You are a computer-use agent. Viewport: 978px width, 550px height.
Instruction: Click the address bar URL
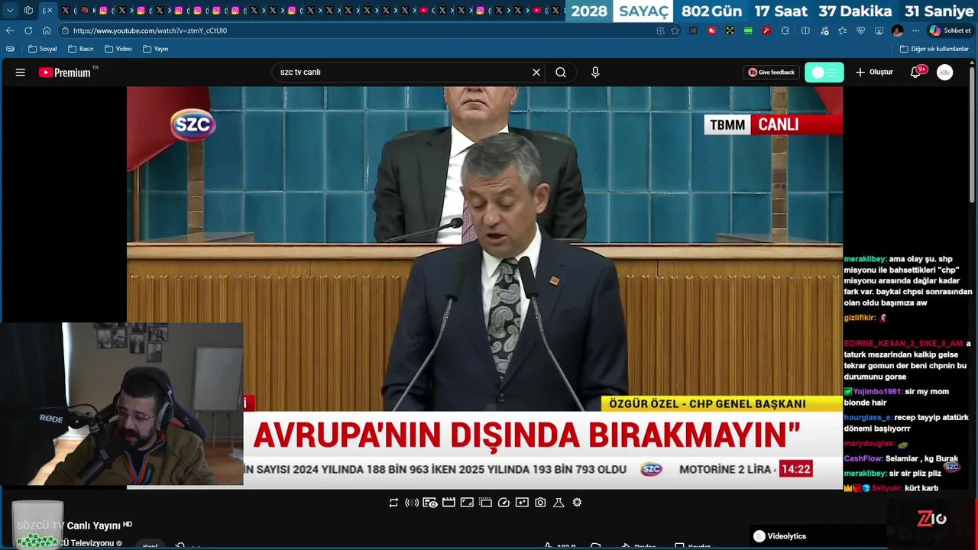[150, 31]
